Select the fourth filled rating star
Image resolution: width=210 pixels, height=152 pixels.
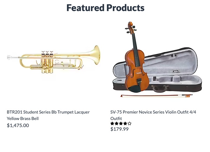125,123
